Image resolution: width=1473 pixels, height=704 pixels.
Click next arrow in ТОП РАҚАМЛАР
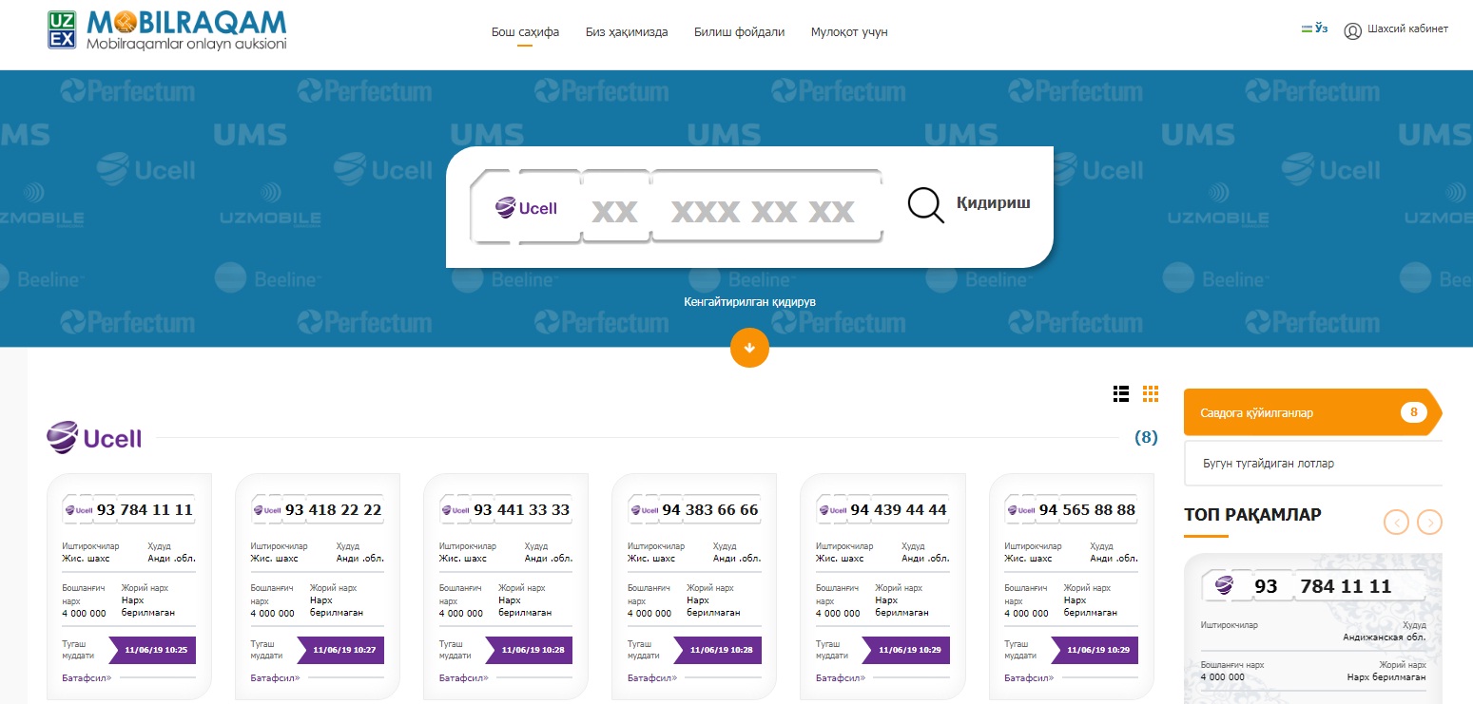click(x=1429, y=522)
